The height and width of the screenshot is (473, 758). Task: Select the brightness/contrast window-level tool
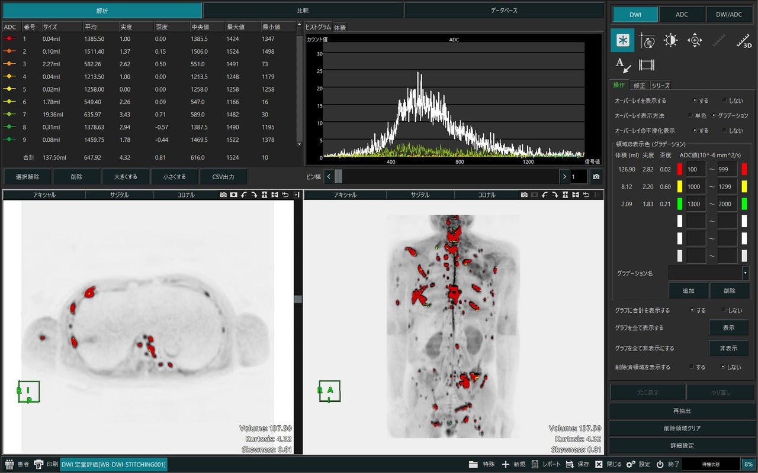tap(670, 40)
